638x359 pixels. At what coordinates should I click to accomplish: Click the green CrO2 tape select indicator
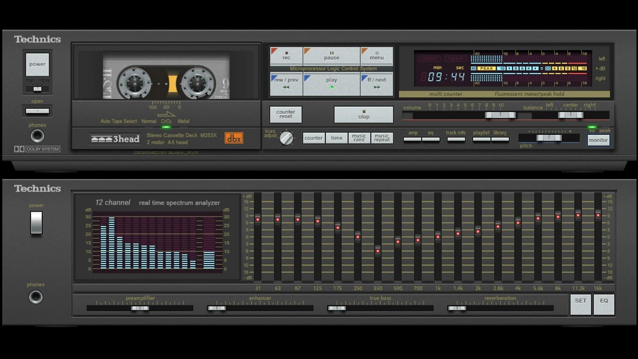coord(166,127)
